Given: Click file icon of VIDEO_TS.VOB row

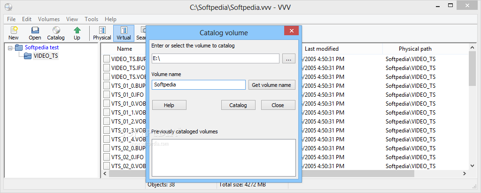Looking at the screenshot, I should (x=107, y=77).
